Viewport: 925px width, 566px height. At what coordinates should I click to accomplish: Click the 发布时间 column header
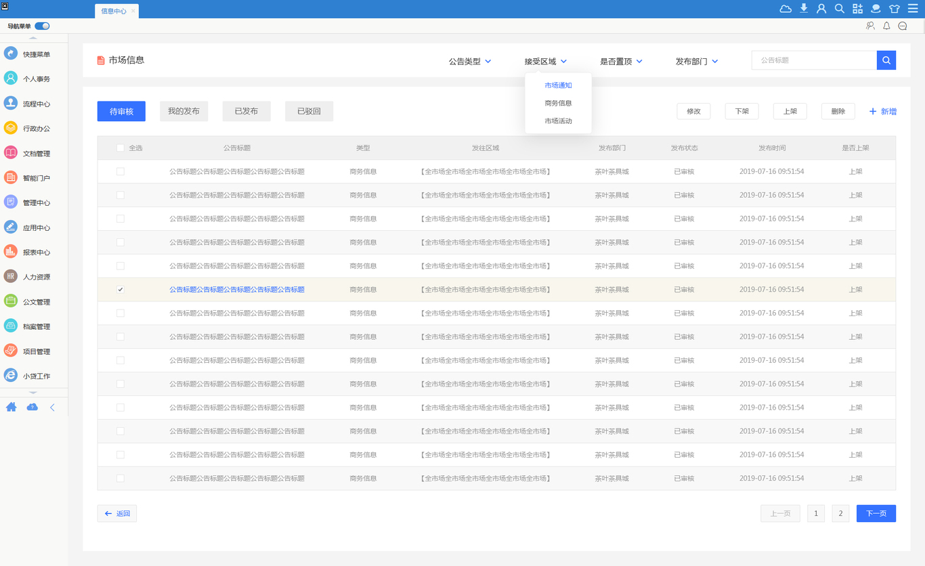pyautogui.click(x=772, y=148)
